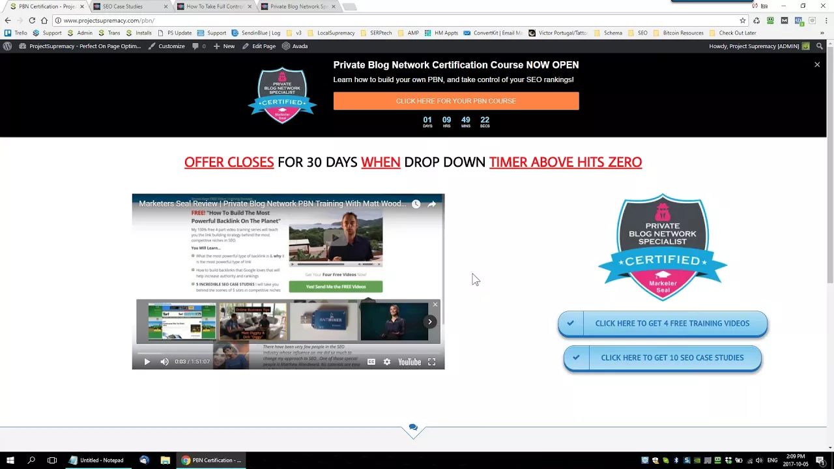Click Get 4 Free Training Videos button
The height and width of the screenshot is (469, 834).
click(663, 324)
